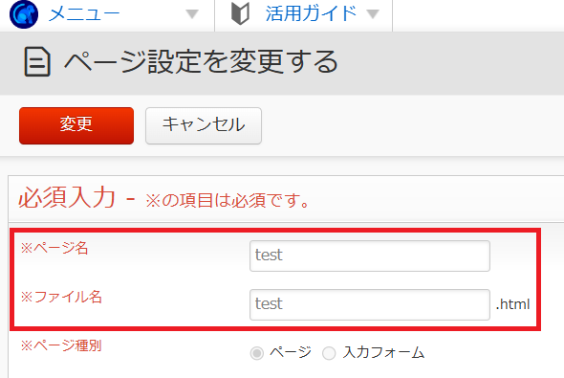Click the .html extension suffix text

(x=512, y=304)
